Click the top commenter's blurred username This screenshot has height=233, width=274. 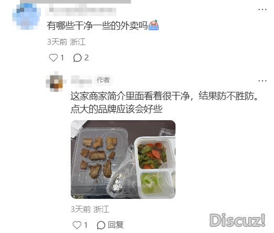coord(81,10)
